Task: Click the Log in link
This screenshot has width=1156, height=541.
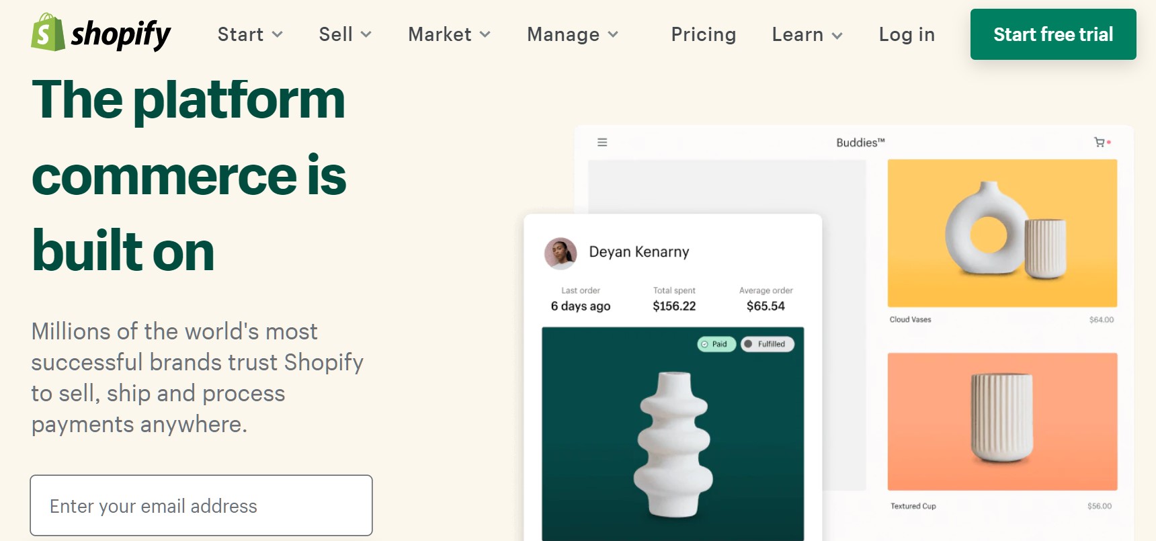Action: pos(907,34)
